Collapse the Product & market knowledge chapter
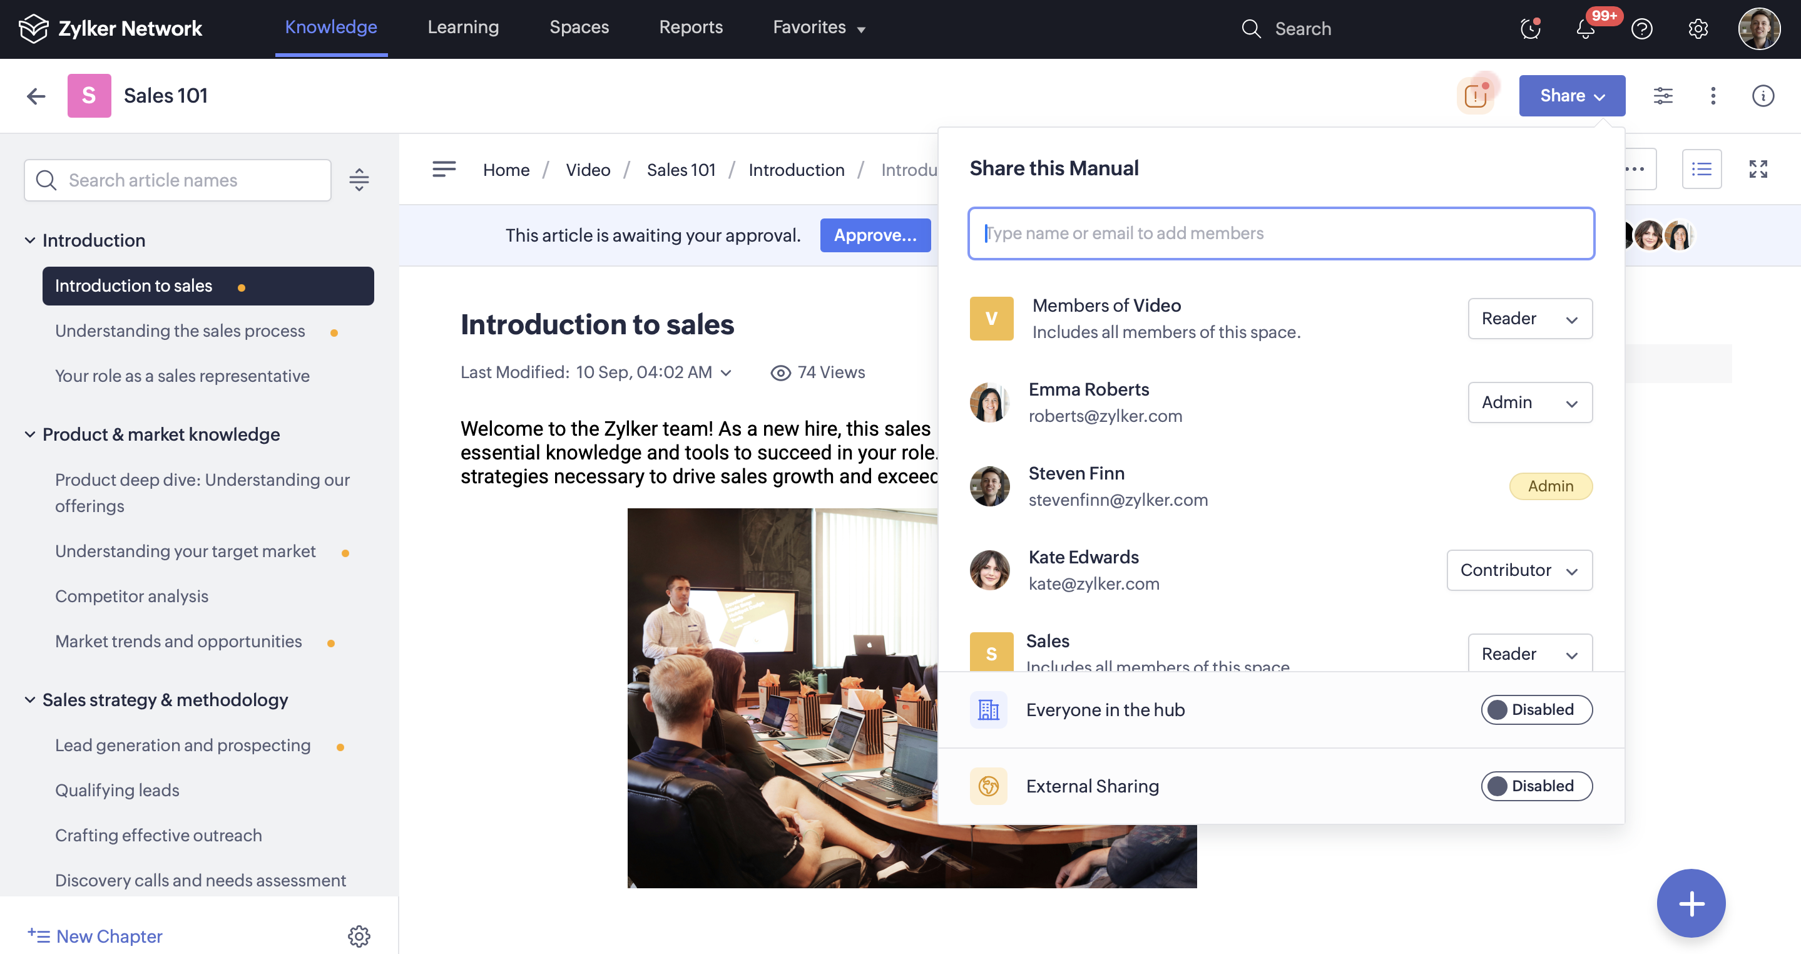This screenshot has height=954, width=1801. point(30,434)
